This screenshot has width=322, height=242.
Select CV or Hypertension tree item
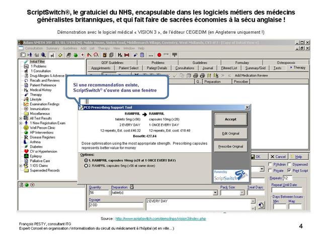coord(44,151)
